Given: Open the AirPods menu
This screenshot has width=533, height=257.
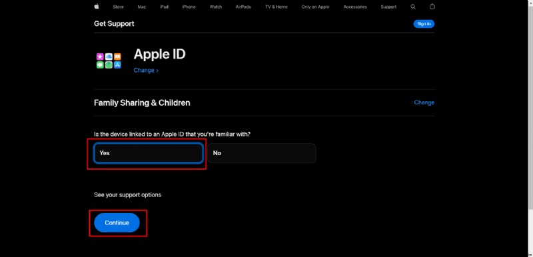Looking at the screenshot, I should [243, 7].
